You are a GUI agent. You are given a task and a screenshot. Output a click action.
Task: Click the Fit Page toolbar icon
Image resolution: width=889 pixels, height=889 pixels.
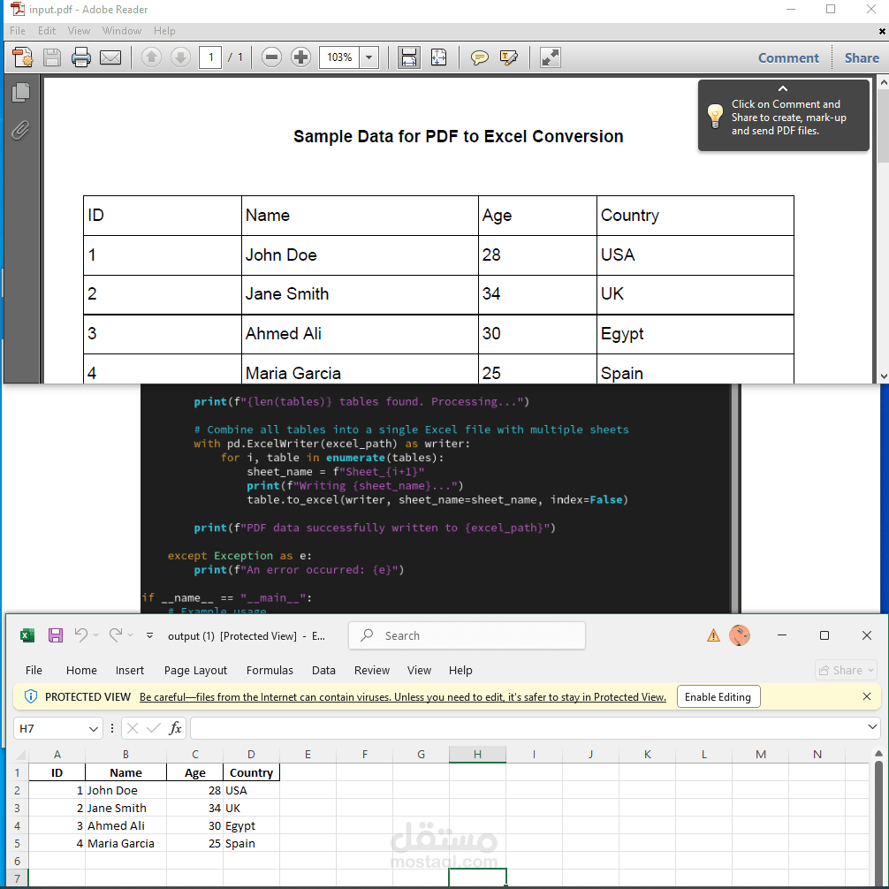(x=439, y=57)
